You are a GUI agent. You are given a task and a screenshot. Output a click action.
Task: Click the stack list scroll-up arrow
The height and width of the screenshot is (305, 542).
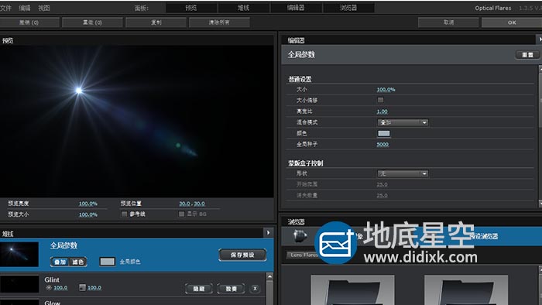(x=270, y=276)
